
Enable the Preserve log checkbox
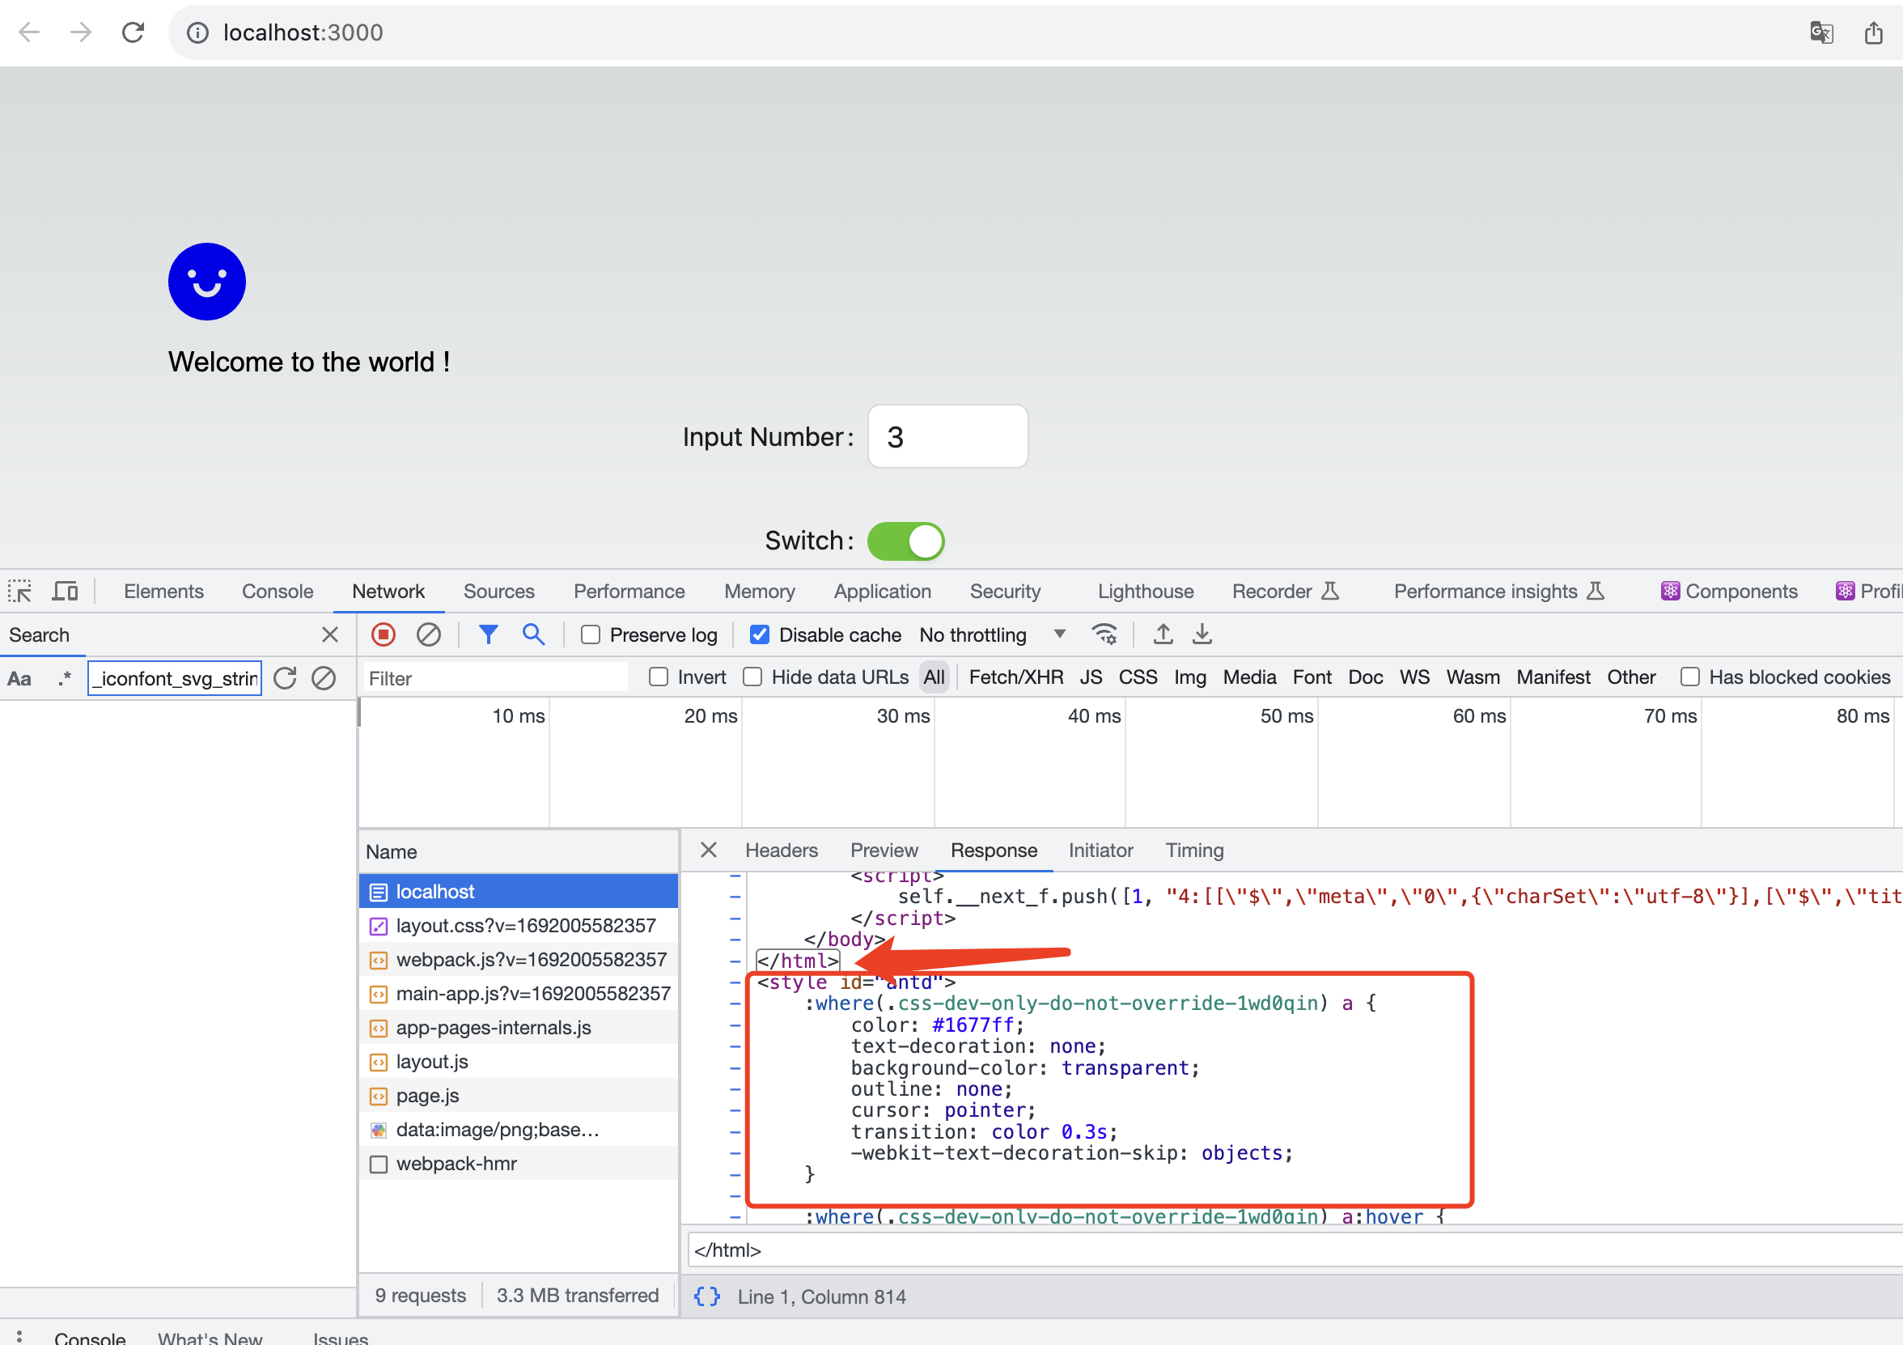(x=590, y=634)
